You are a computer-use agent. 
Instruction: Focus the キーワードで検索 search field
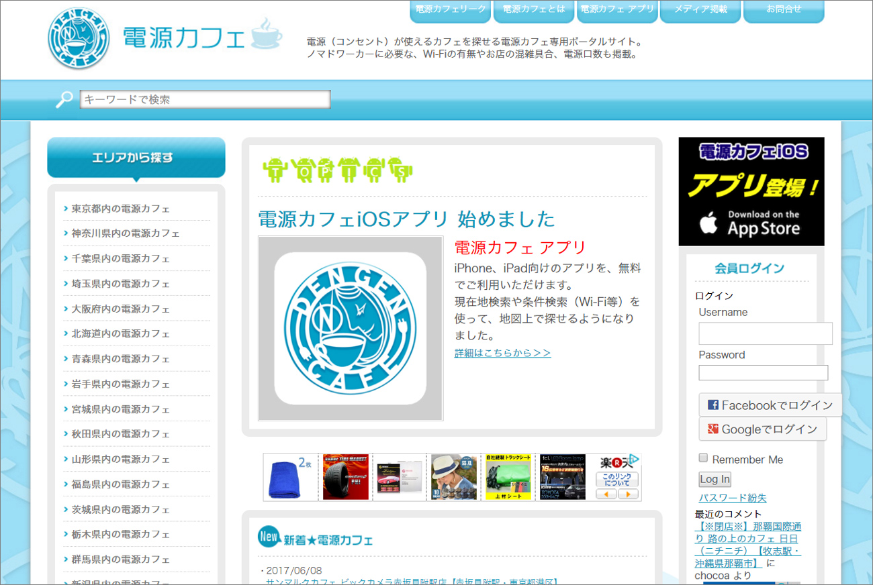pos(205,99)
